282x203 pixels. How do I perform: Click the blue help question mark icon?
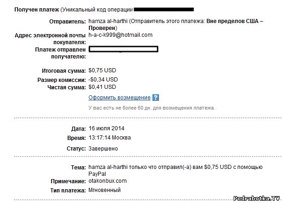click(156, 98)
